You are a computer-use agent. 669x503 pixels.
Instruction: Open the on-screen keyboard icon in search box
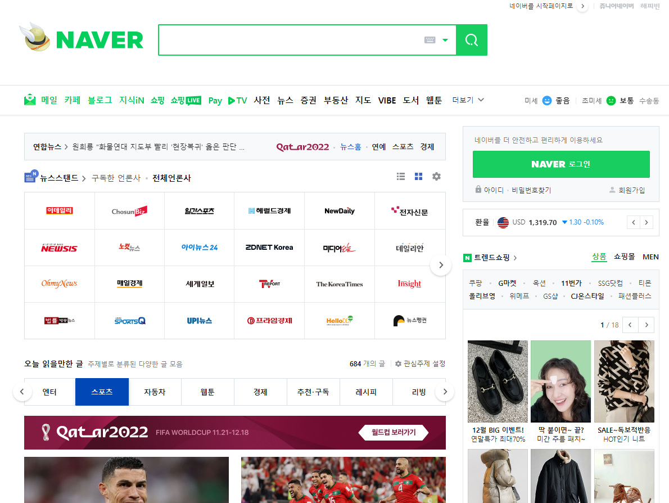click(430, 40)
